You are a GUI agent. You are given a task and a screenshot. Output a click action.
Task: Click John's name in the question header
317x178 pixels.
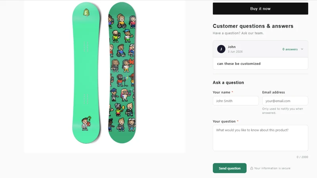pyautogui.click(x=231, y=47)
